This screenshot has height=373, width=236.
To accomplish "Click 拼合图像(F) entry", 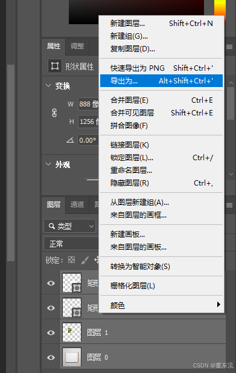I will pyautogui.click(x=161, y=126).
